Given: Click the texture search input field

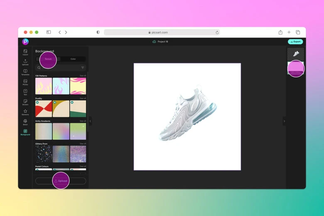Looking at the screenshot, I should point(61,68).
